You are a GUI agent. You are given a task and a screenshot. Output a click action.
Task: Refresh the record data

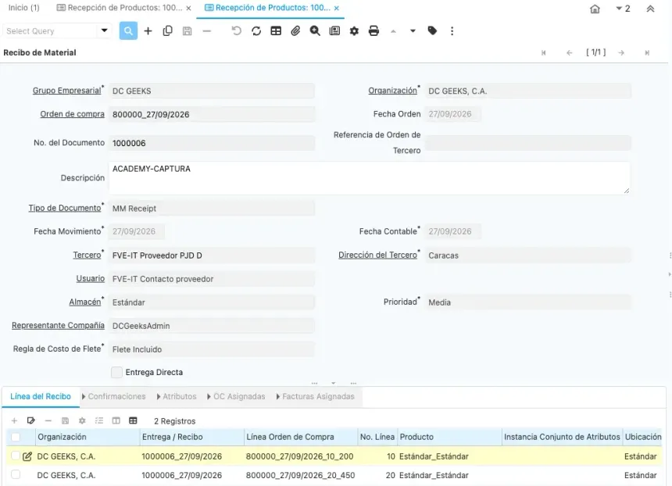(x=256, y=30)
